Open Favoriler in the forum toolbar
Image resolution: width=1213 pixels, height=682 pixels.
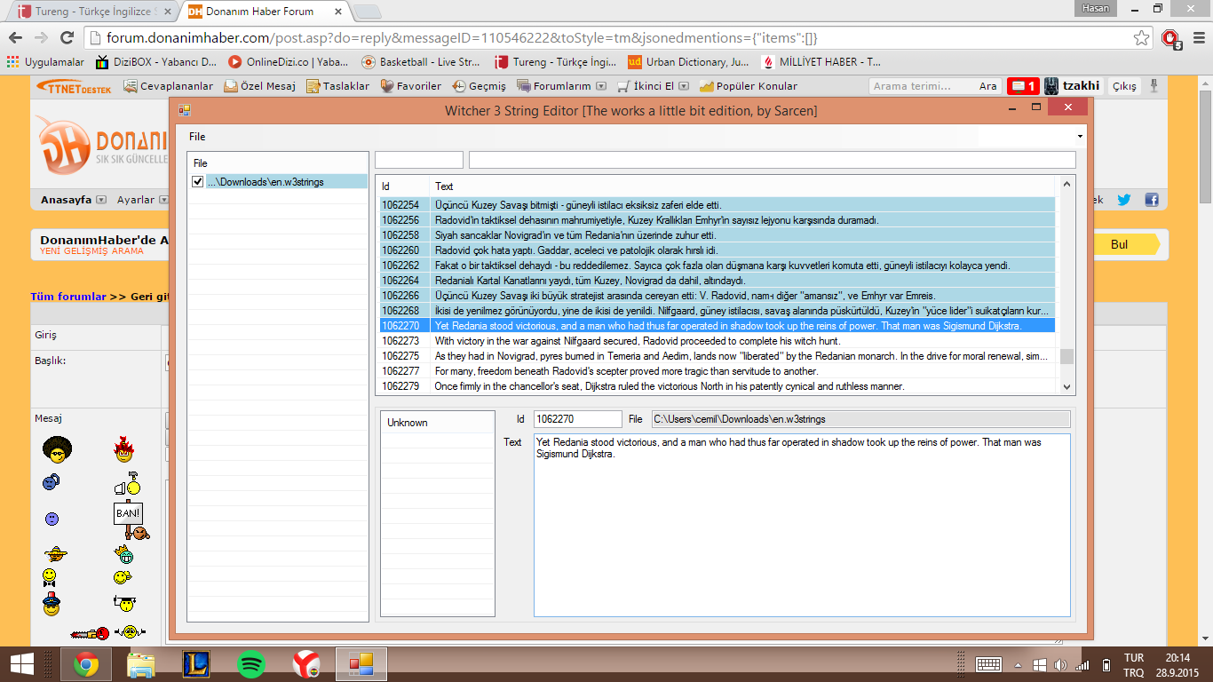pos(411,86)
